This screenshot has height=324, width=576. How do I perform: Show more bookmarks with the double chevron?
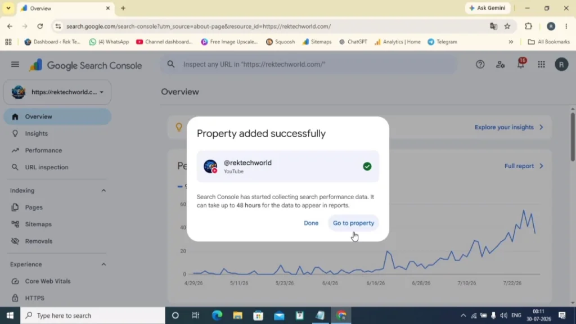pyautogui.click(x=511, y=42)
